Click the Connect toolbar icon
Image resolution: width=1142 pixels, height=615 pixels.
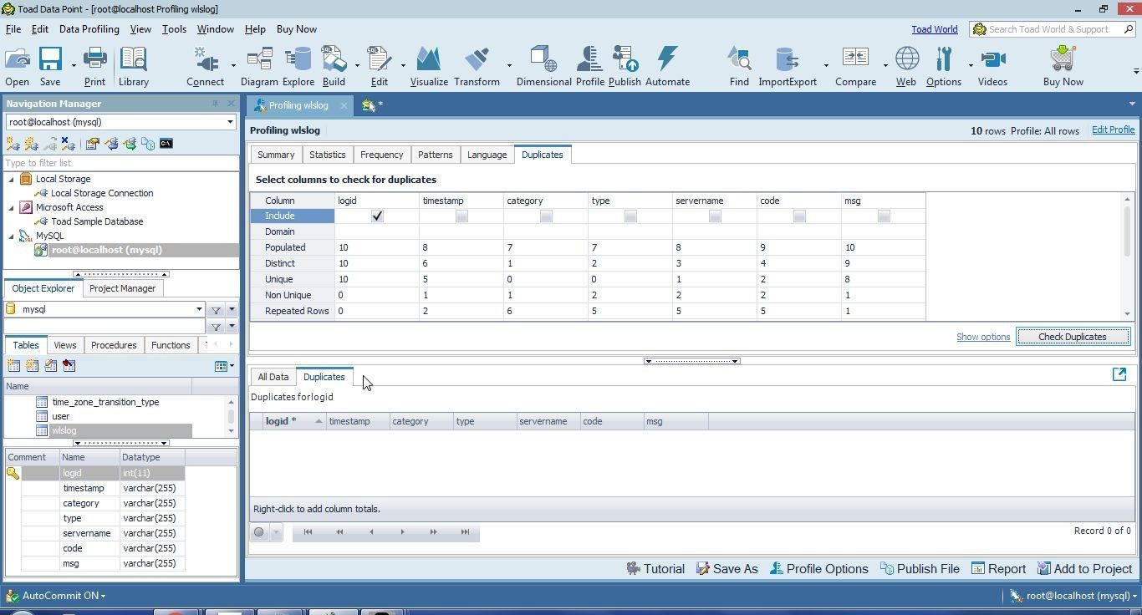(x=205, y=66)
